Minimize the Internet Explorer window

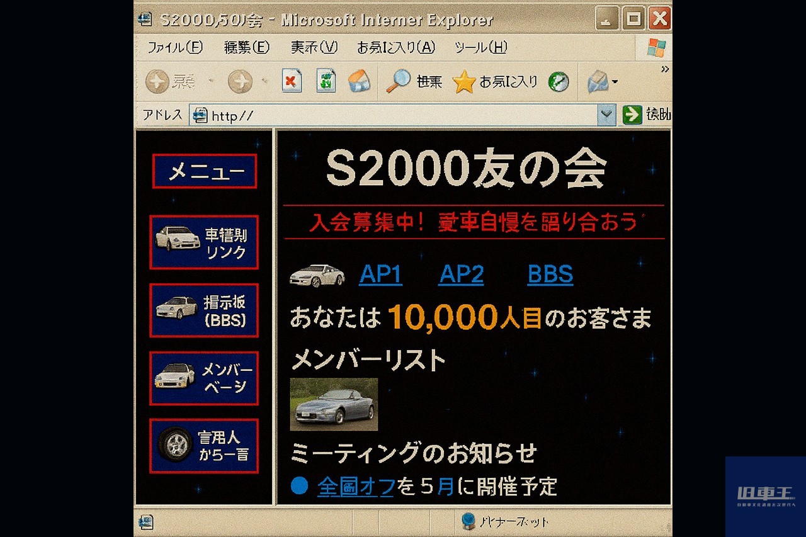(607, 19)
